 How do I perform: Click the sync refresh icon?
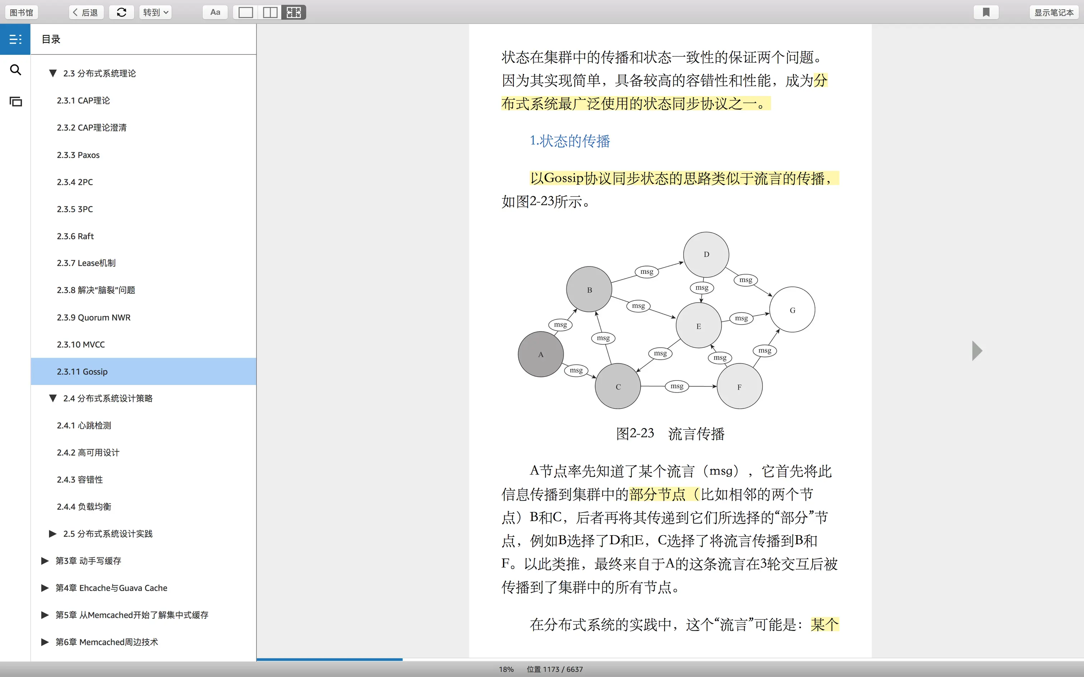122,13
